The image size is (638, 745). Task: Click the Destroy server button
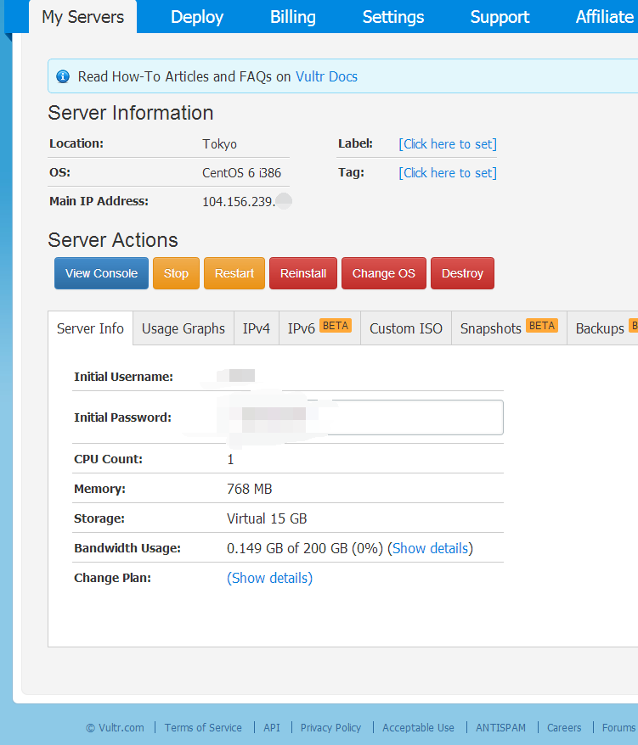[462, 273]
